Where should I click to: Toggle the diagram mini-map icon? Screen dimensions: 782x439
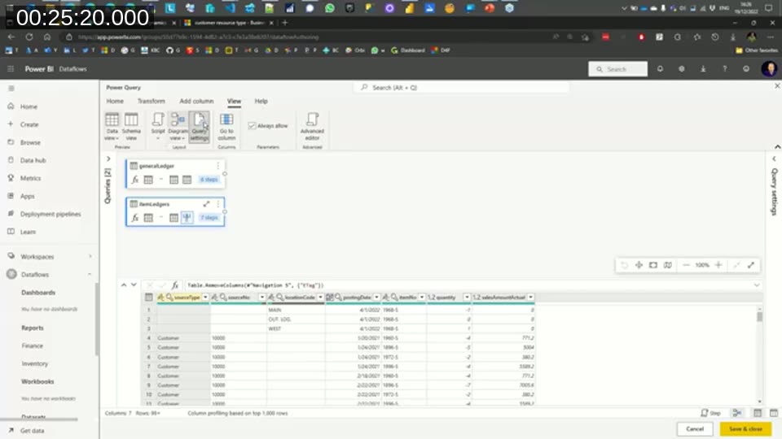[x=668, y=265]
